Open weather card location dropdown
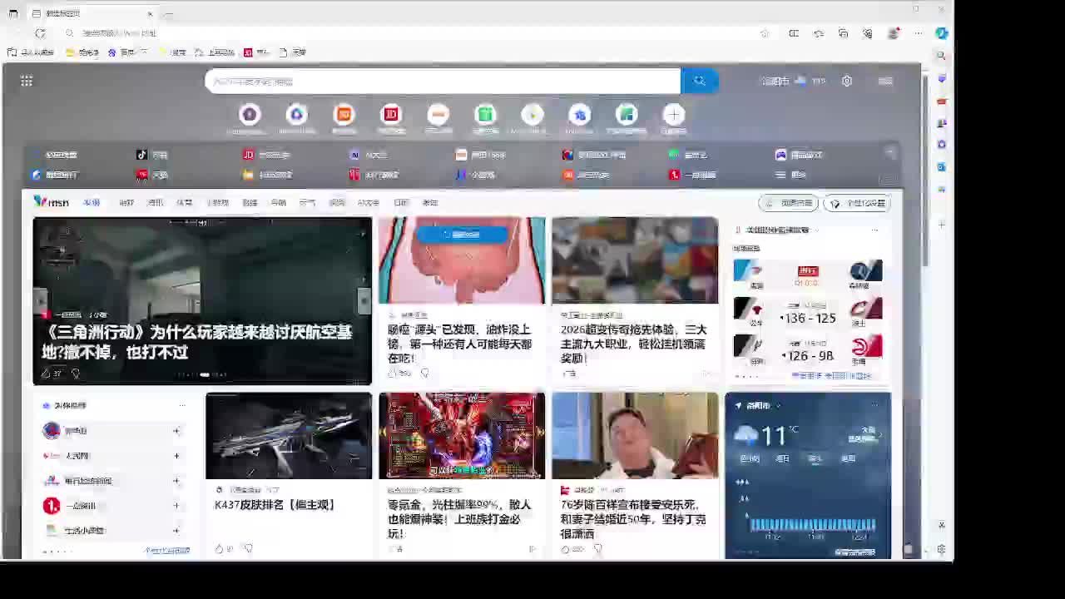 pyautogui.click(x=777, y=405)
